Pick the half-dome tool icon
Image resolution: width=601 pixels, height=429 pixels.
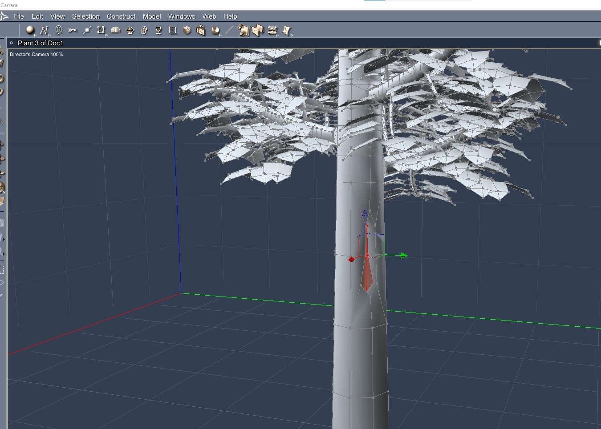115,30
